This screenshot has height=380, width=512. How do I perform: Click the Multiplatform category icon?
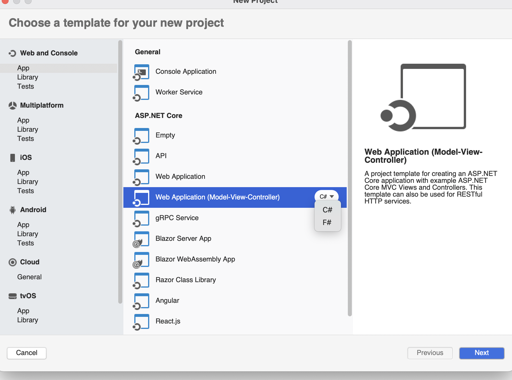12,105
